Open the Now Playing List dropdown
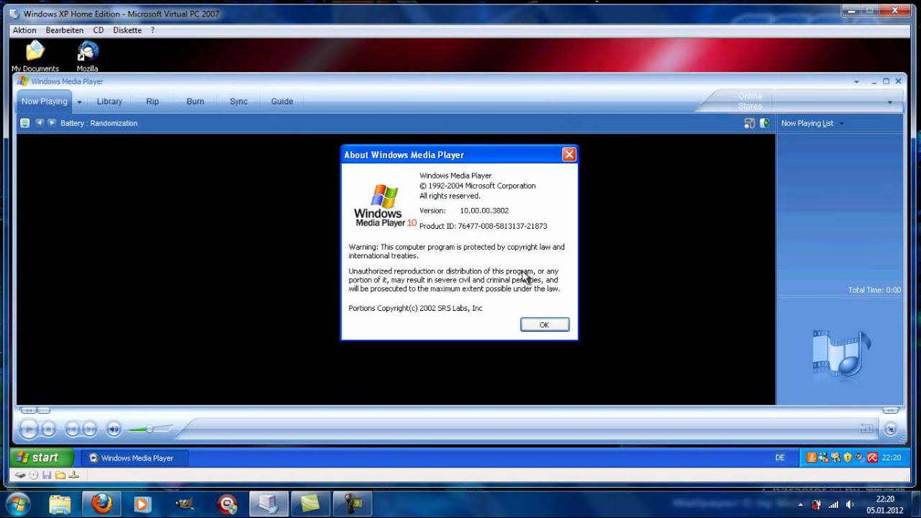The width and height of the screenshot is (921, 518). pyautogui.click(x=812, y=123)
